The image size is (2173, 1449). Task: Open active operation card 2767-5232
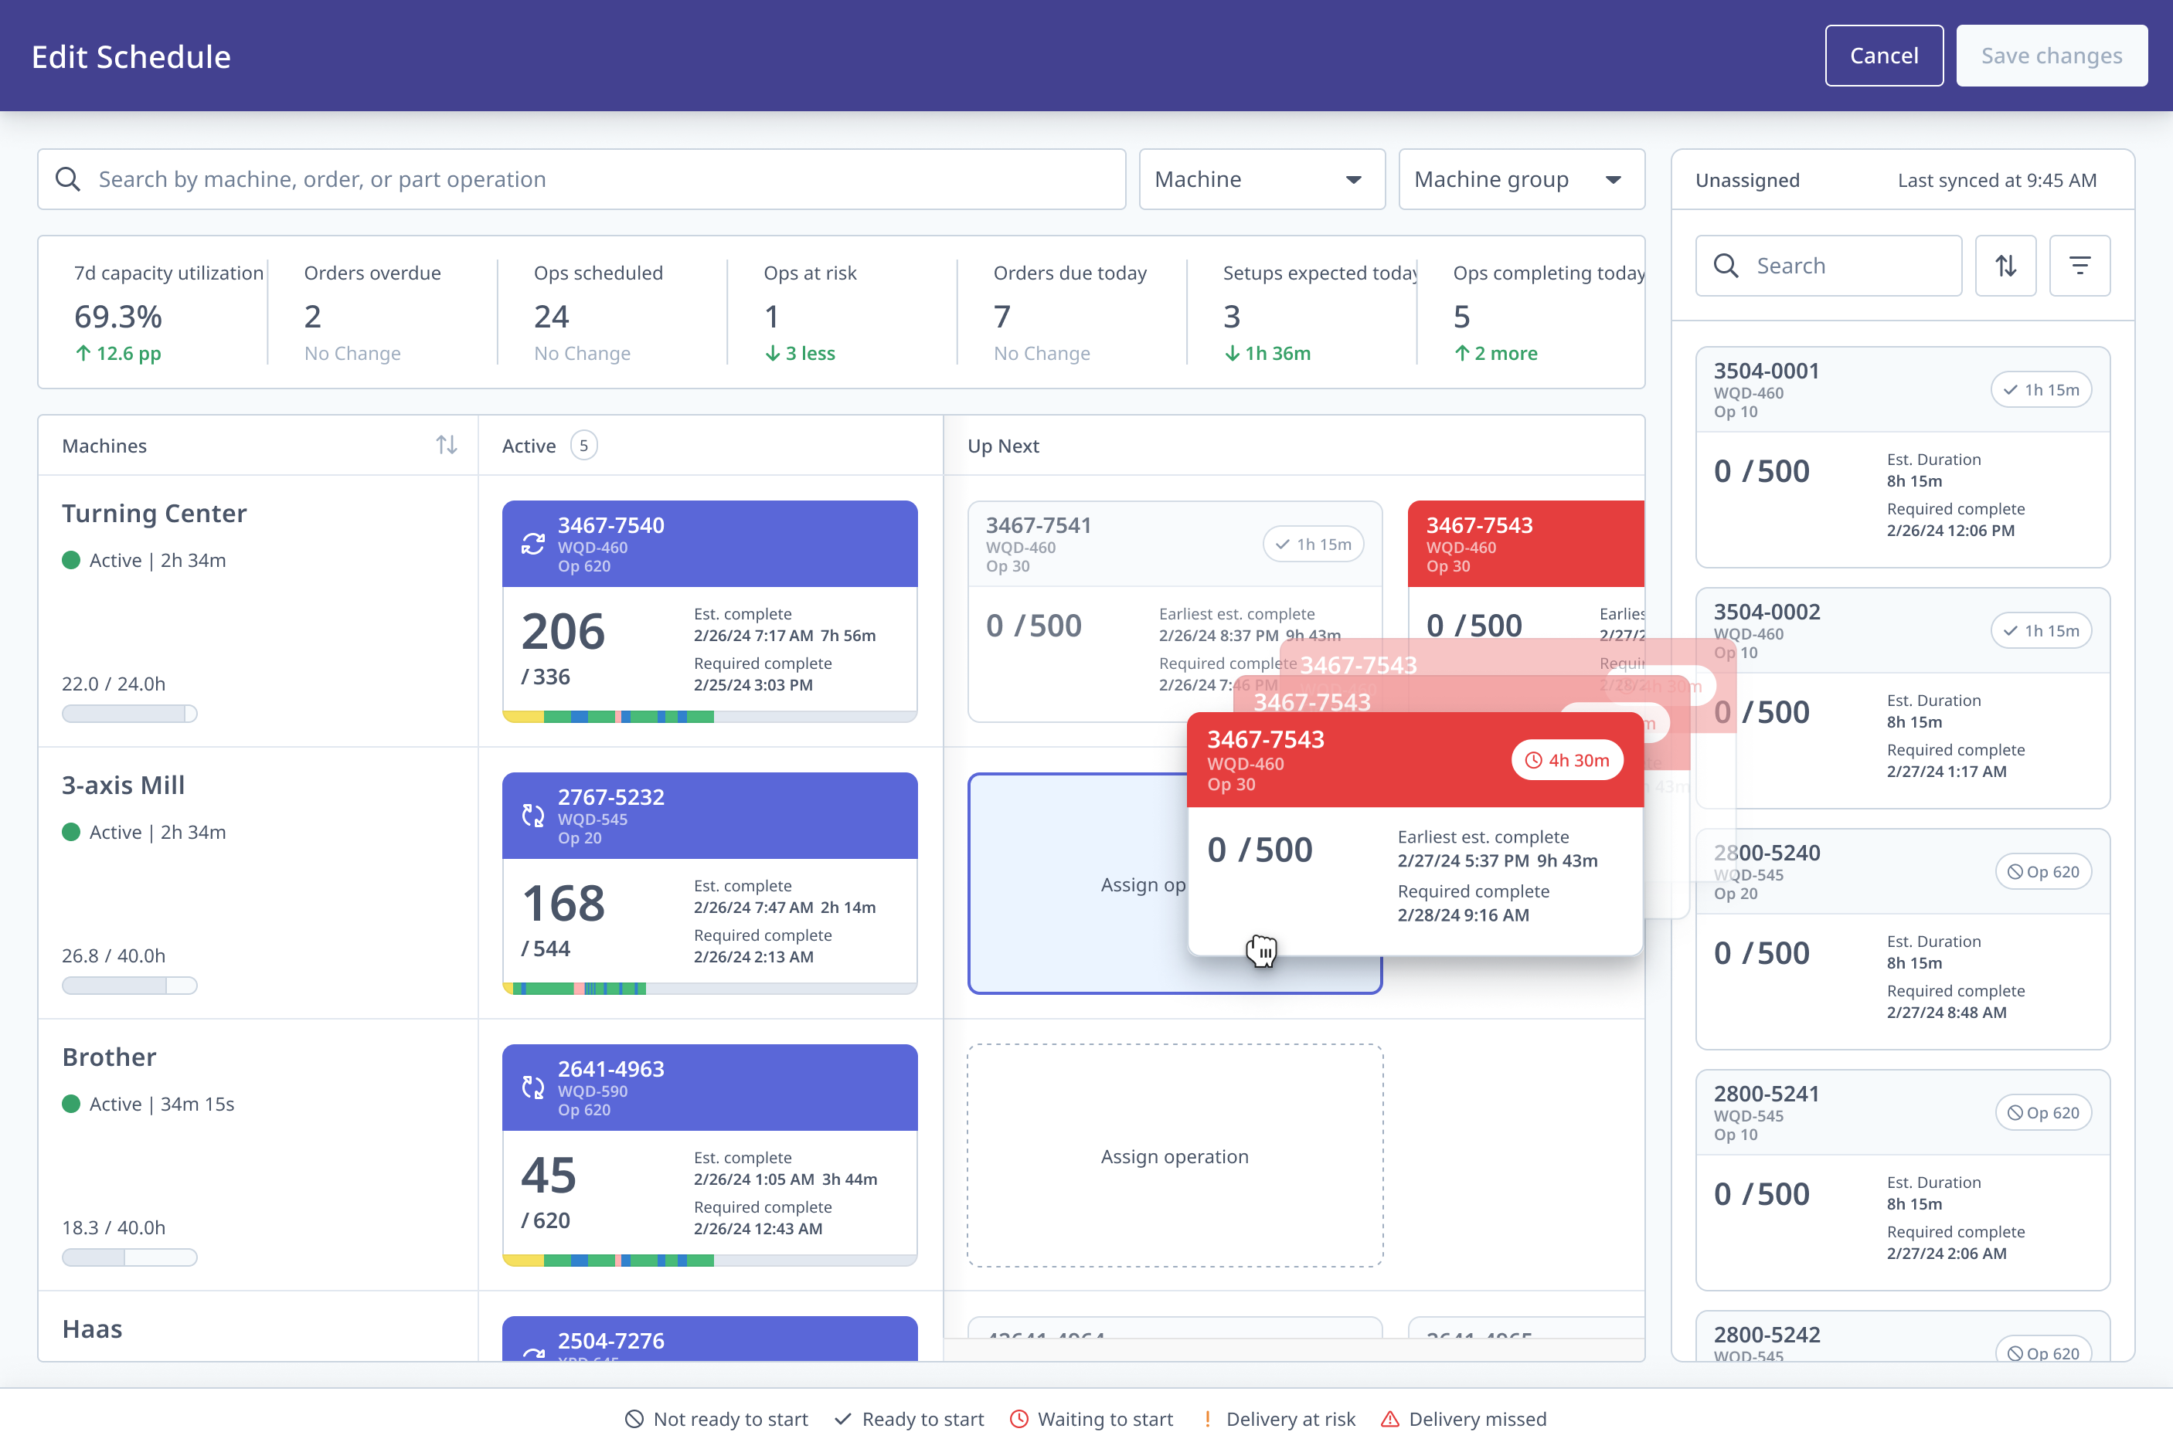pyautogui.click(x=710, y=883)
